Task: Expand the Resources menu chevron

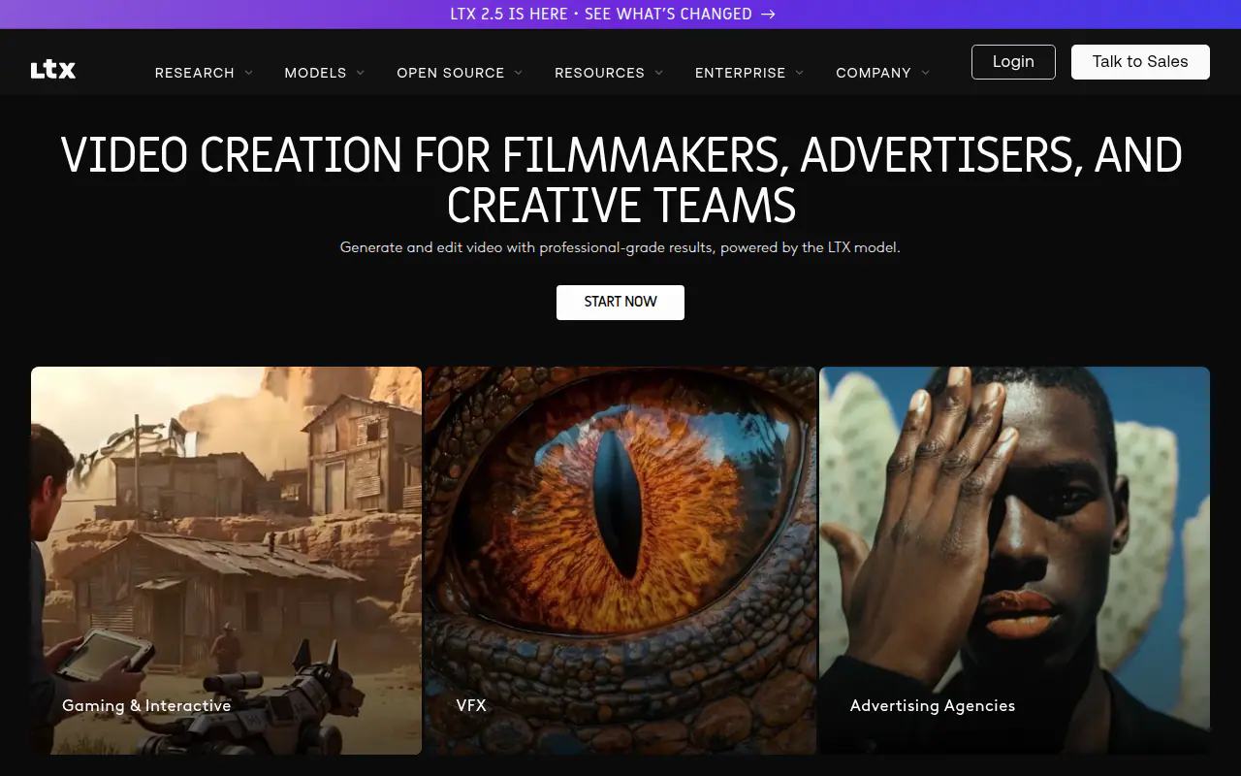Action: tap(659, 73)
